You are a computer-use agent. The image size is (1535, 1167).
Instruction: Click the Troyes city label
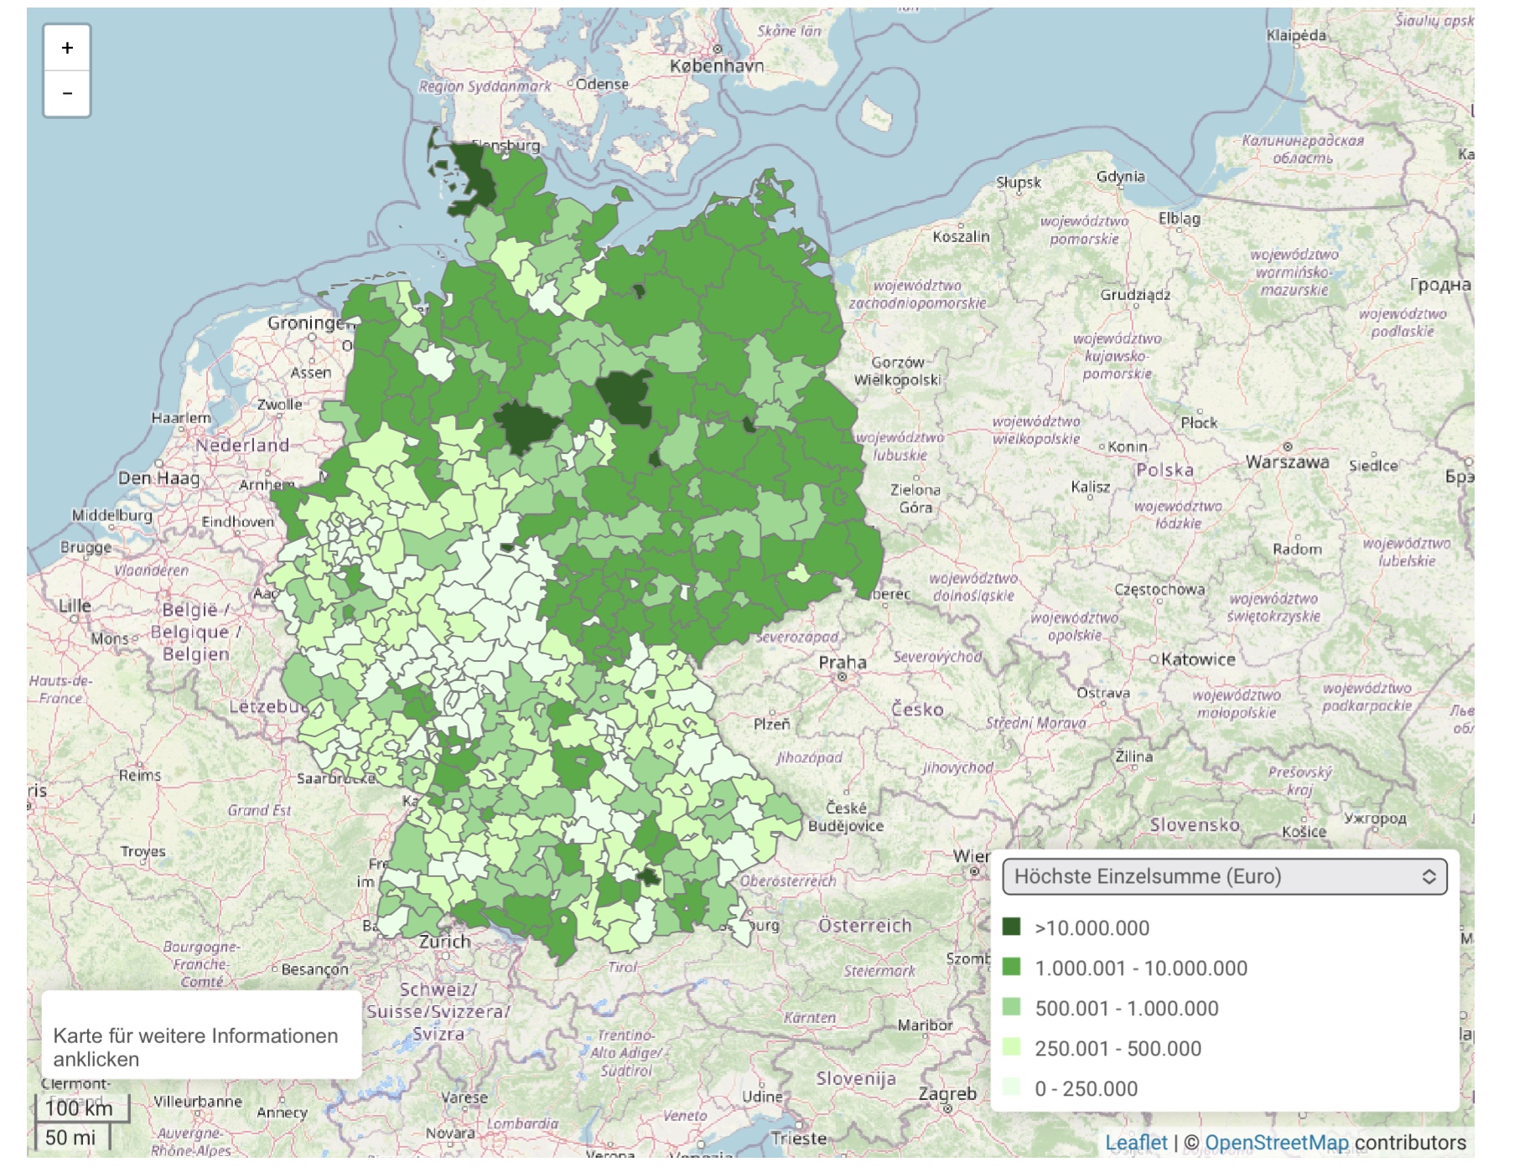(143, 852)
